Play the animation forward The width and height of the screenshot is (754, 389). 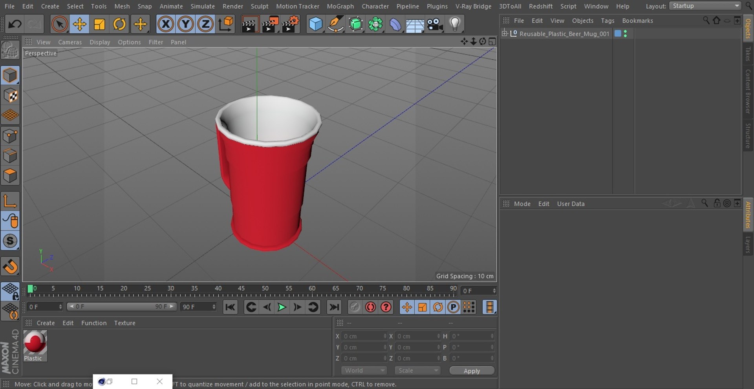click(282, 307)
